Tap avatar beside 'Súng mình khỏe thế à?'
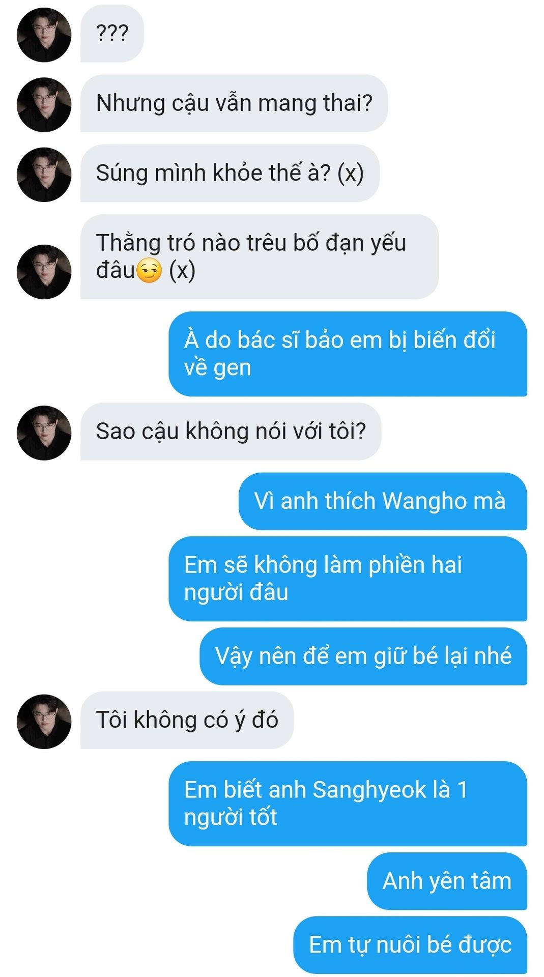This screenshot has width=544, height=977. (44, 175)
